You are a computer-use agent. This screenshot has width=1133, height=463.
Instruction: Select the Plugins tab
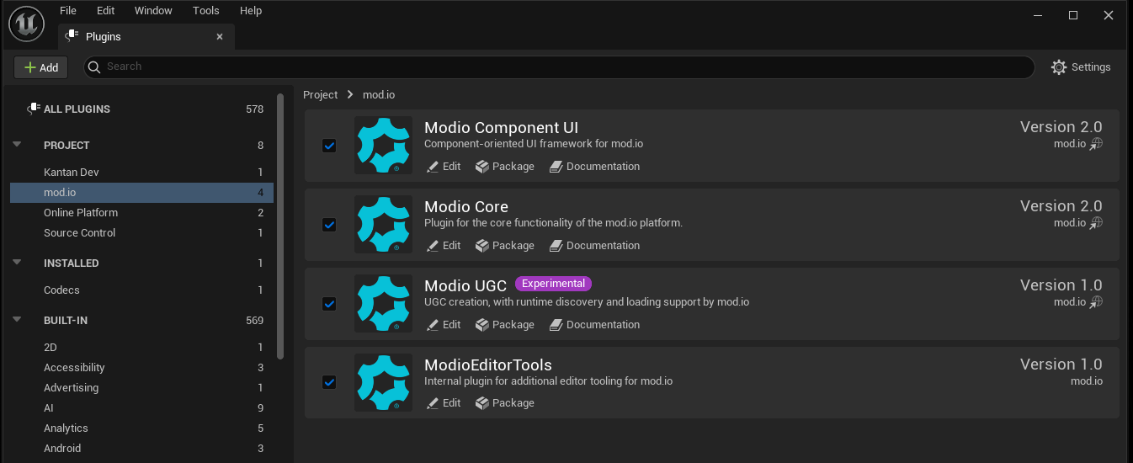(146, 36)
